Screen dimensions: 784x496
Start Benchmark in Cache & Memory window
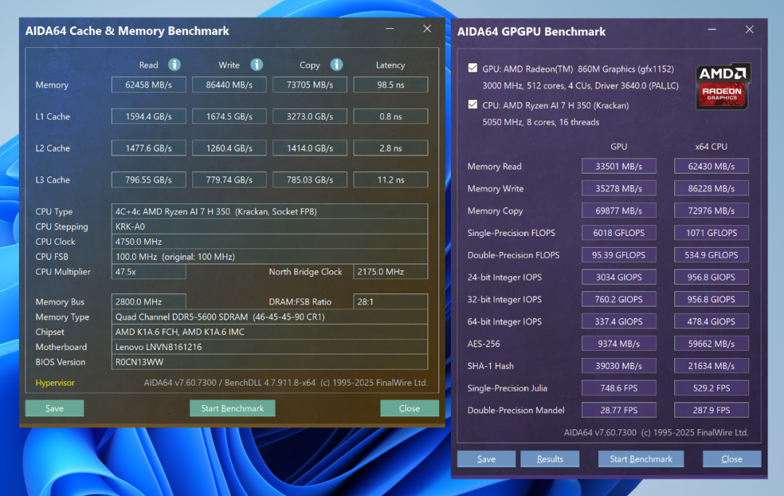point(232,408)
